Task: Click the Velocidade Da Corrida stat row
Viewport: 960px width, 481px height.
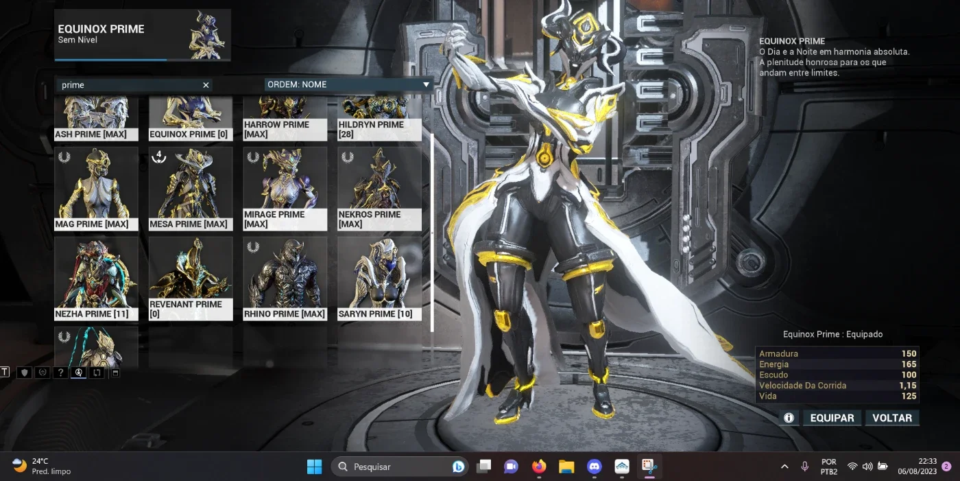Action: point(837,386)
